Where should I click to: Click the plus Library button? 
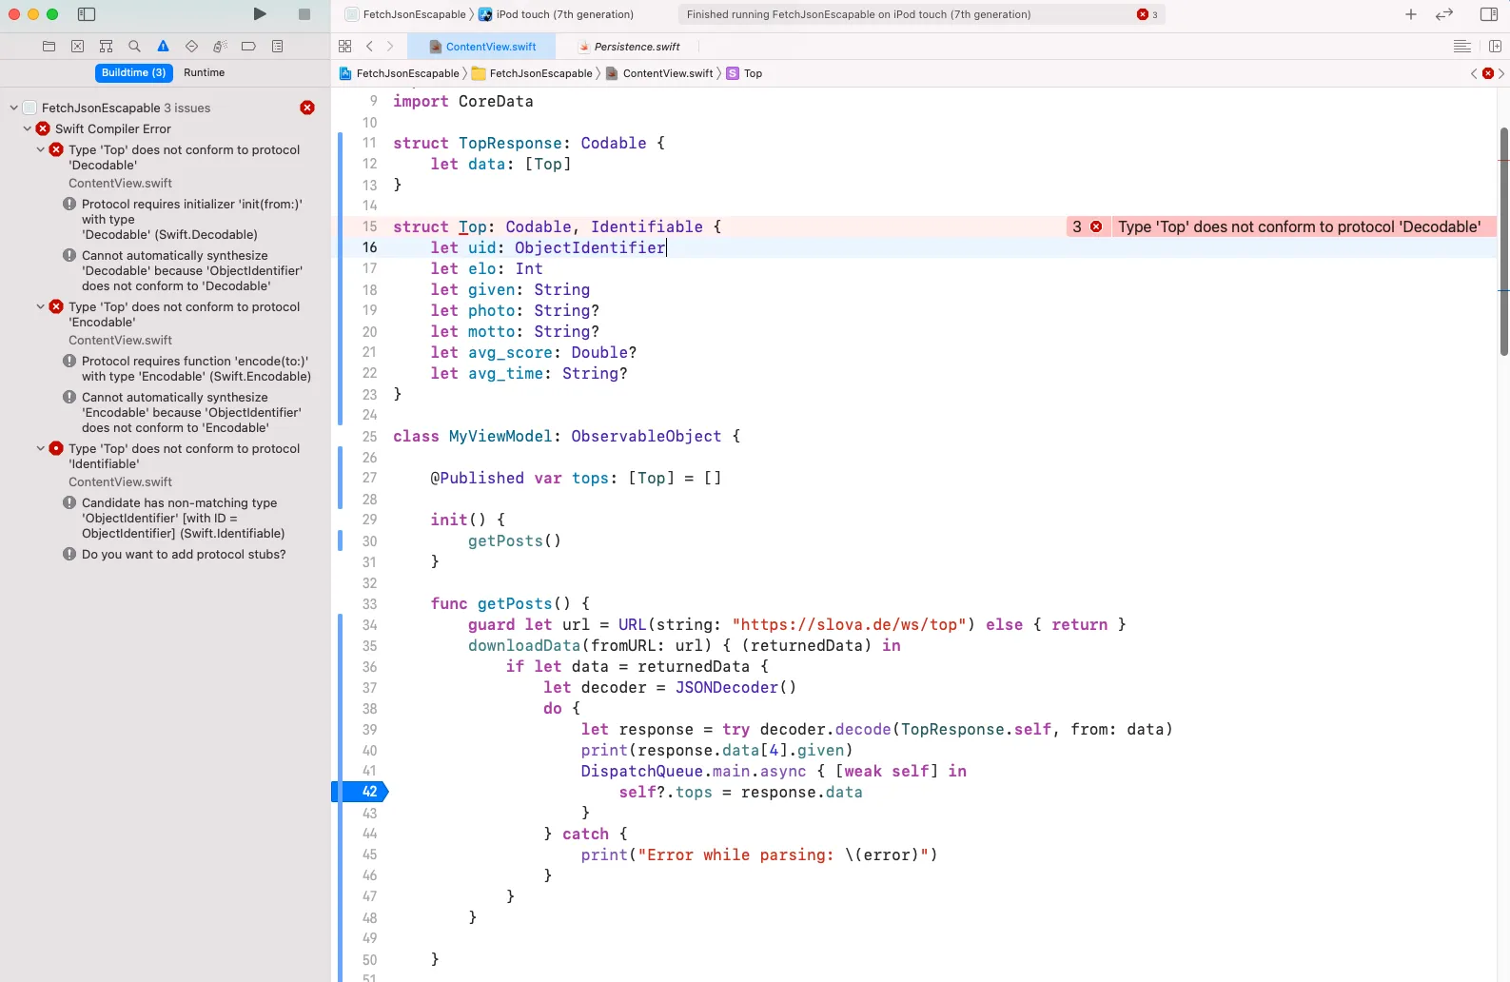click(1411, 14)
